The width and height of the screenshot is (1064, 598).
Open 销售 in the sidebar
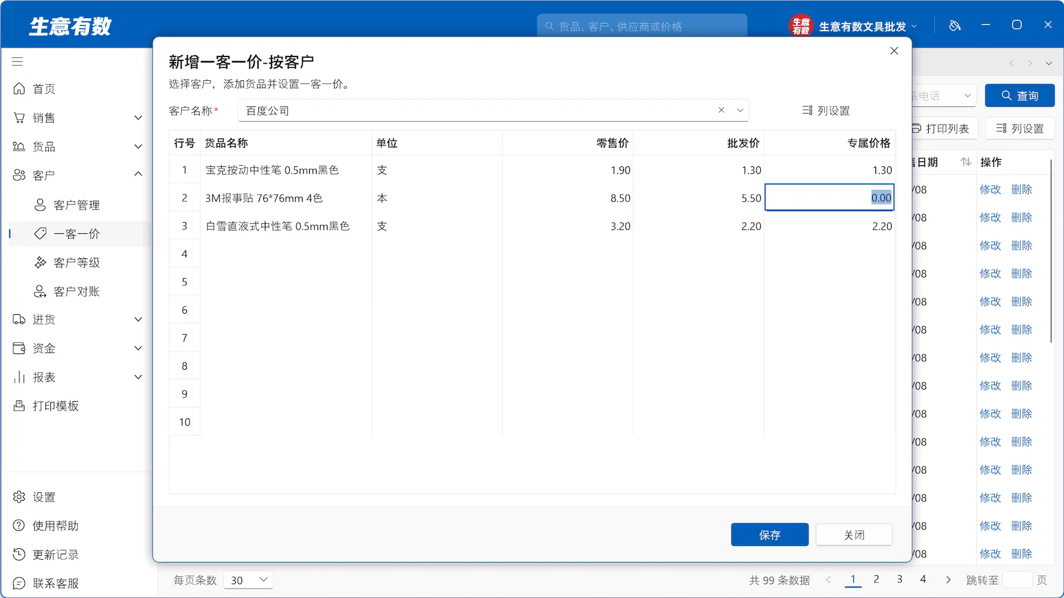pyautogui.click(x=44, y=117)
